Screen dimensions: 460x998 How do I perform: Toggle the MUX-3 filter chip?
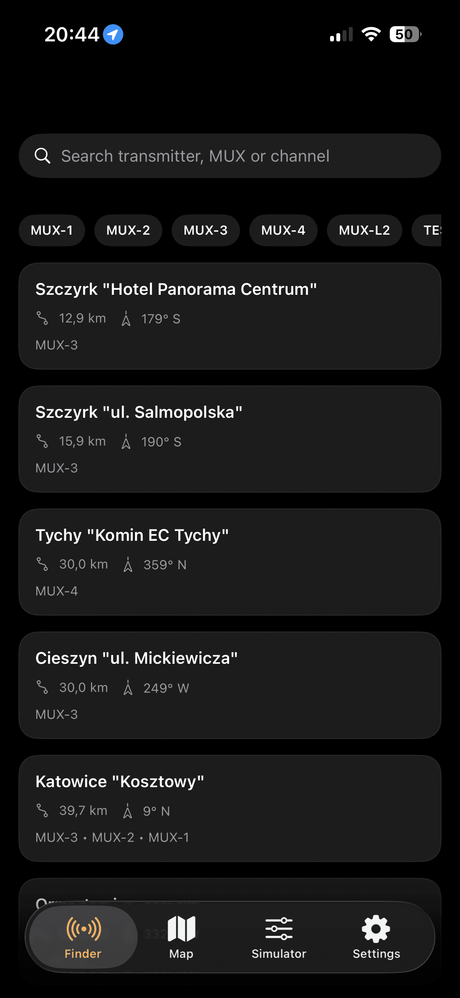[206, 230]
